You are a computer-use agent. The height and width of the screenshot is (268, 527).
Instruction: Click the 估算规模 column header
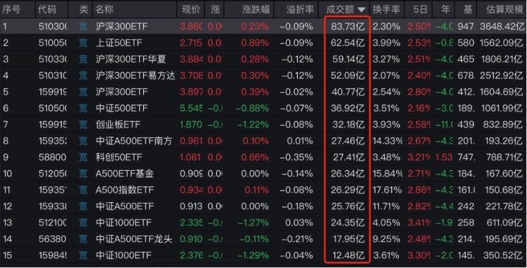pos(503,9)
